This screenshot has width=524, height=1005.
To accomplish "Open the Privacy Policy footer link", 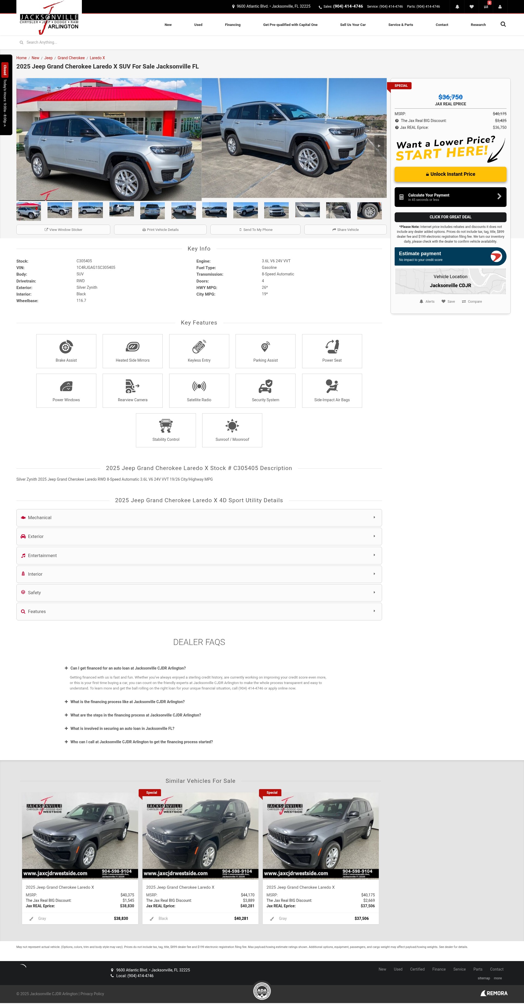I will pos(93,994).
